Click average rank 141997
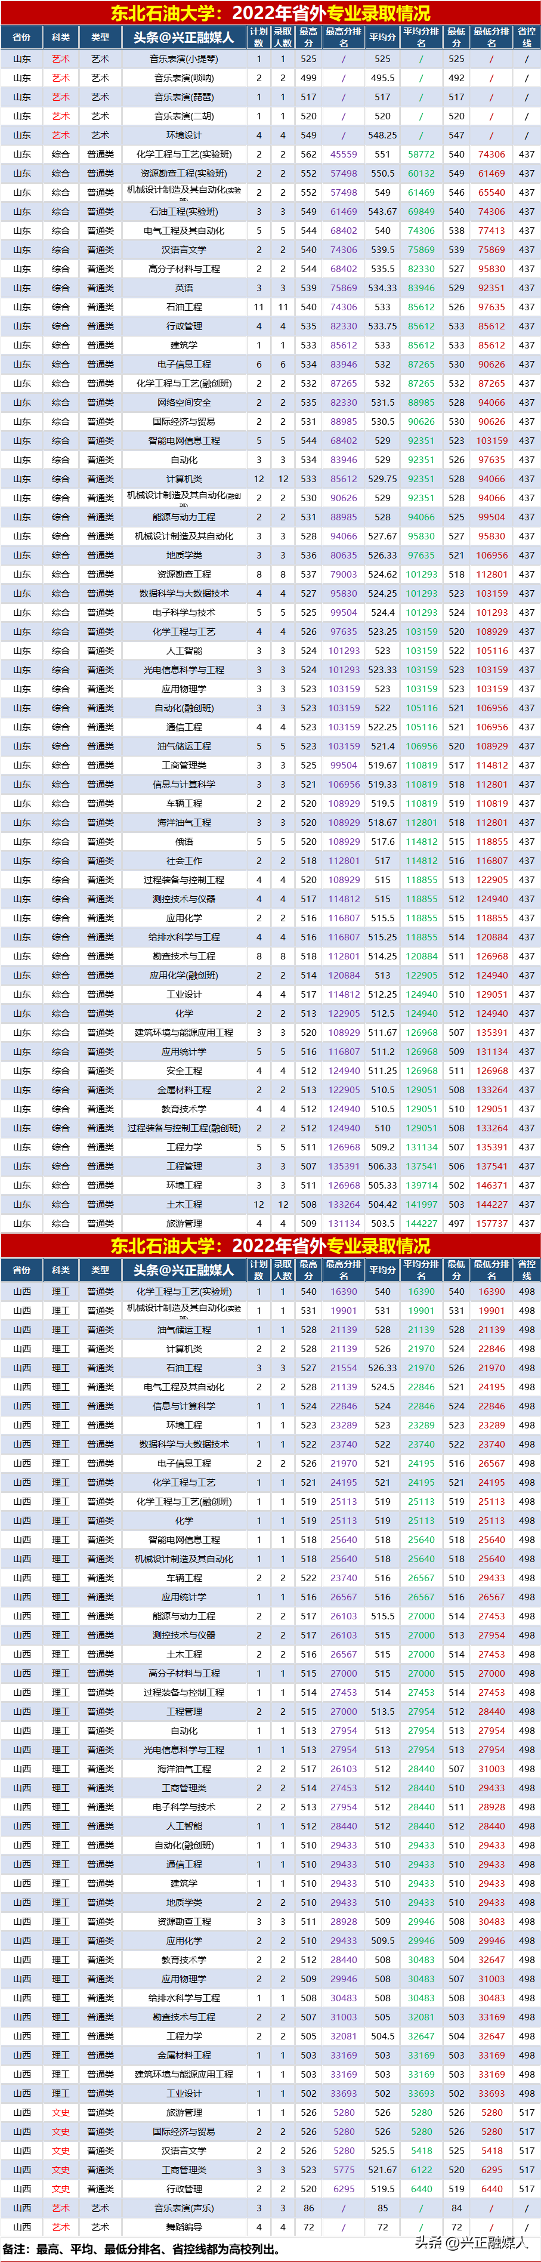541x2262 pixels. coord(421,1205)
